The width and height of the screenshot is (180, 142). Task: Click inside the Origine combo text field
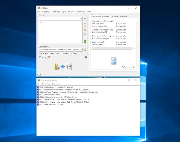(60, 19)
